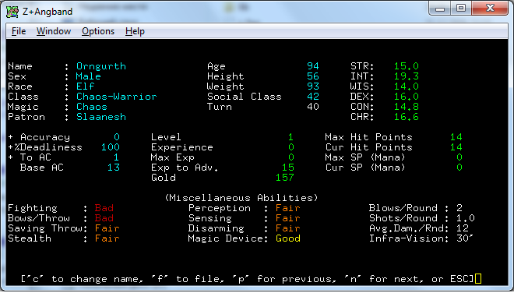The width and height of the screenshot is (514, 293).
Task: Click the STR stat value 15.0
Action: 407,66
